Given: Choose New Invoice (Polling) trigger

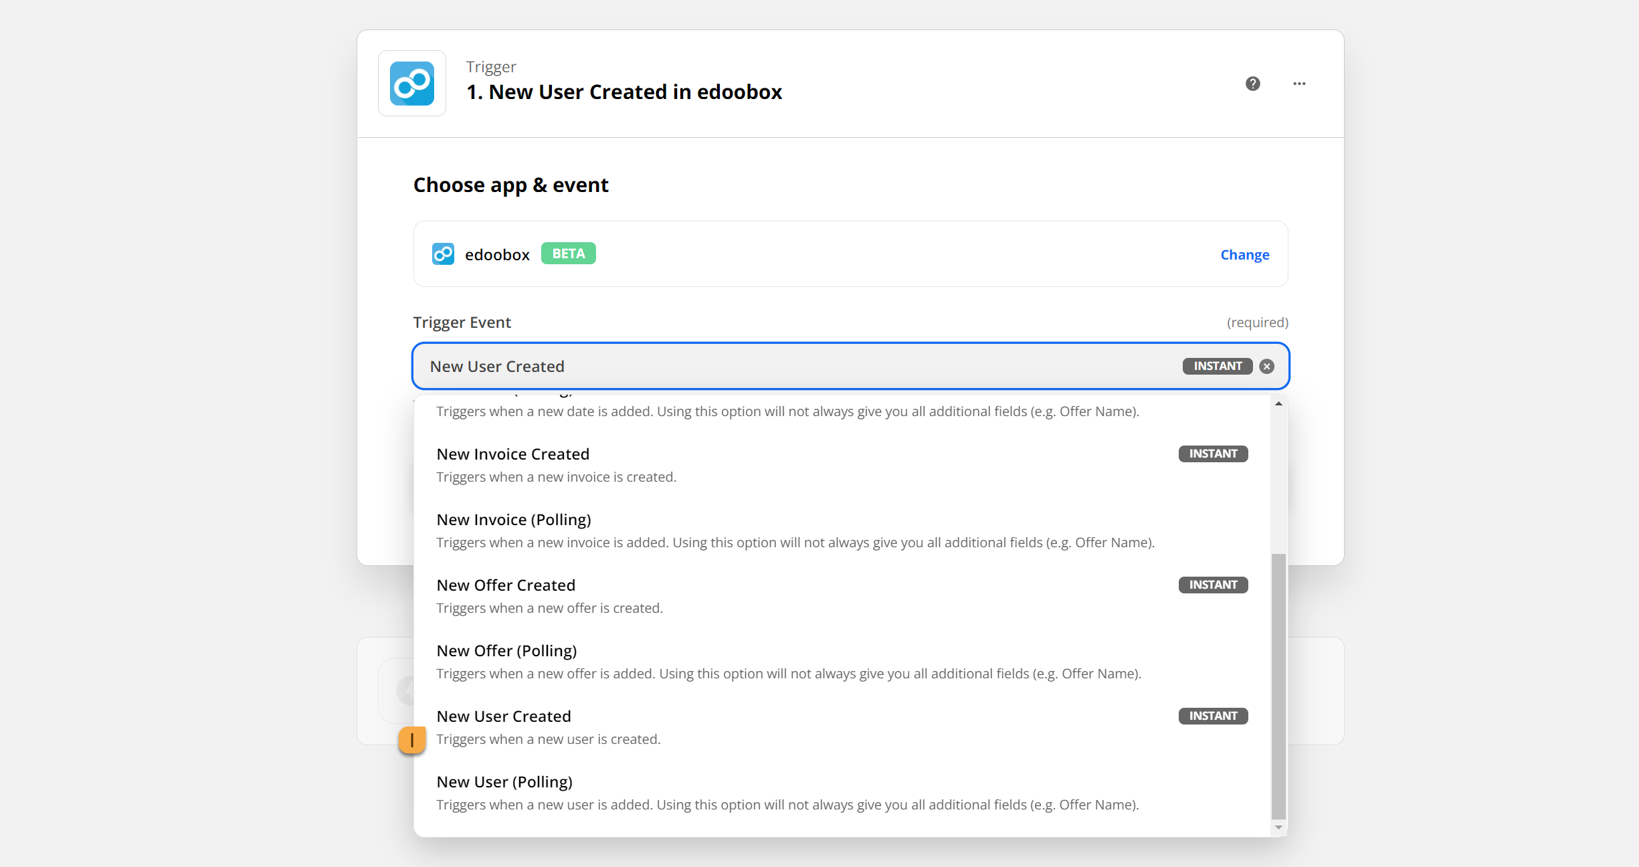Looking at the screenshot, I should [513, 520].
